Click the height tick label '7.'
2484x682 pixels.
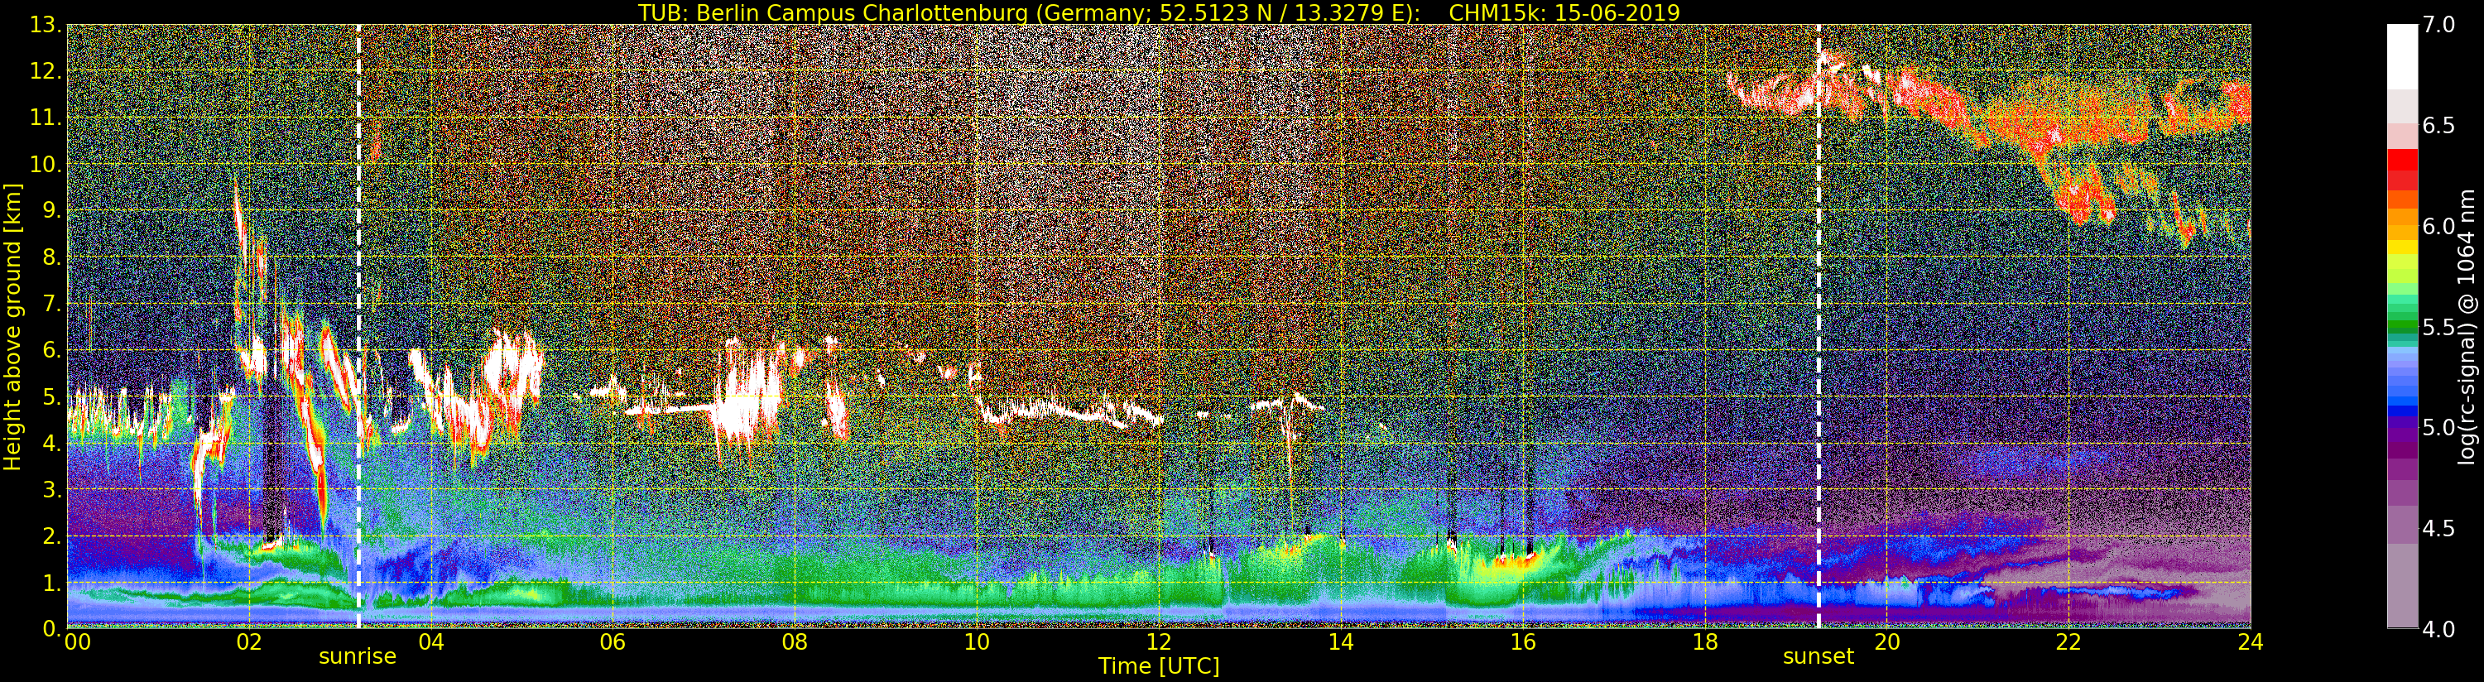click(52, 303)
